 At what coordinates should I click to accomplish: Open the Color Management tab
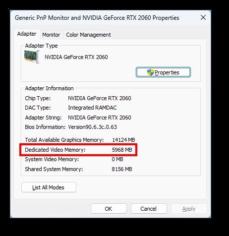click(88, 35)
